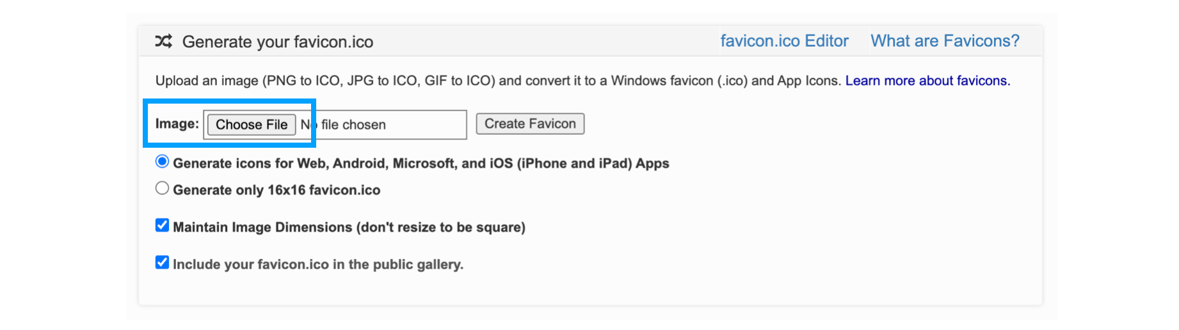Uncheck the Maintain Image Dimensions checkbox
The image size is (1179, 330).
pos(162,226)
